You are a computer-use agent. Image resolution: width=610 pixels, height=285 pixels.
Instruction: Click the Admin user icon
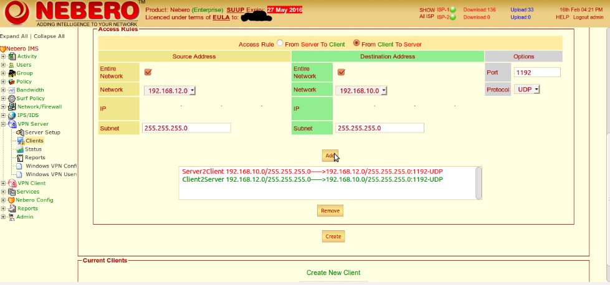(12, 217)
